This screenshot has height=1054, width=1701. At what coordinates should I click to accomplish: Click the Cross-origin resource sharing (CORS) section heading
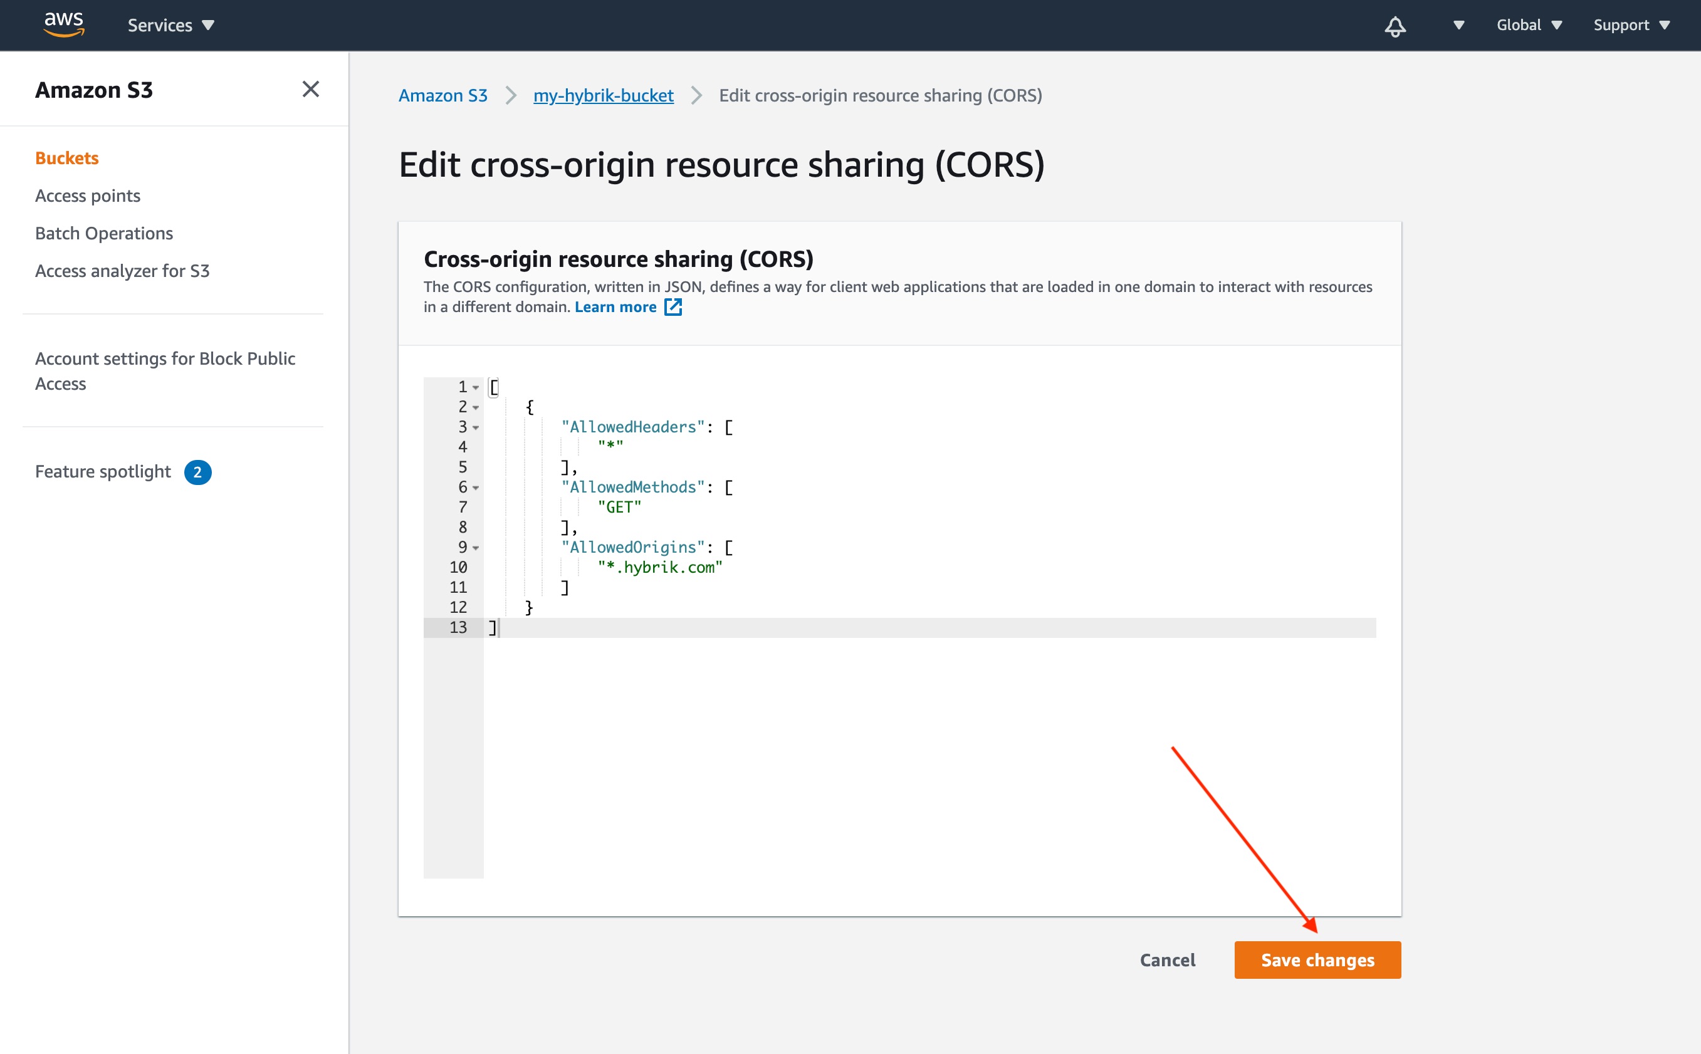tap(619, 259)
